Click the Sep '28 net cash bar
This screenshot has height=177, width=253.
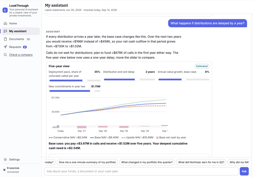click(103, 127)
